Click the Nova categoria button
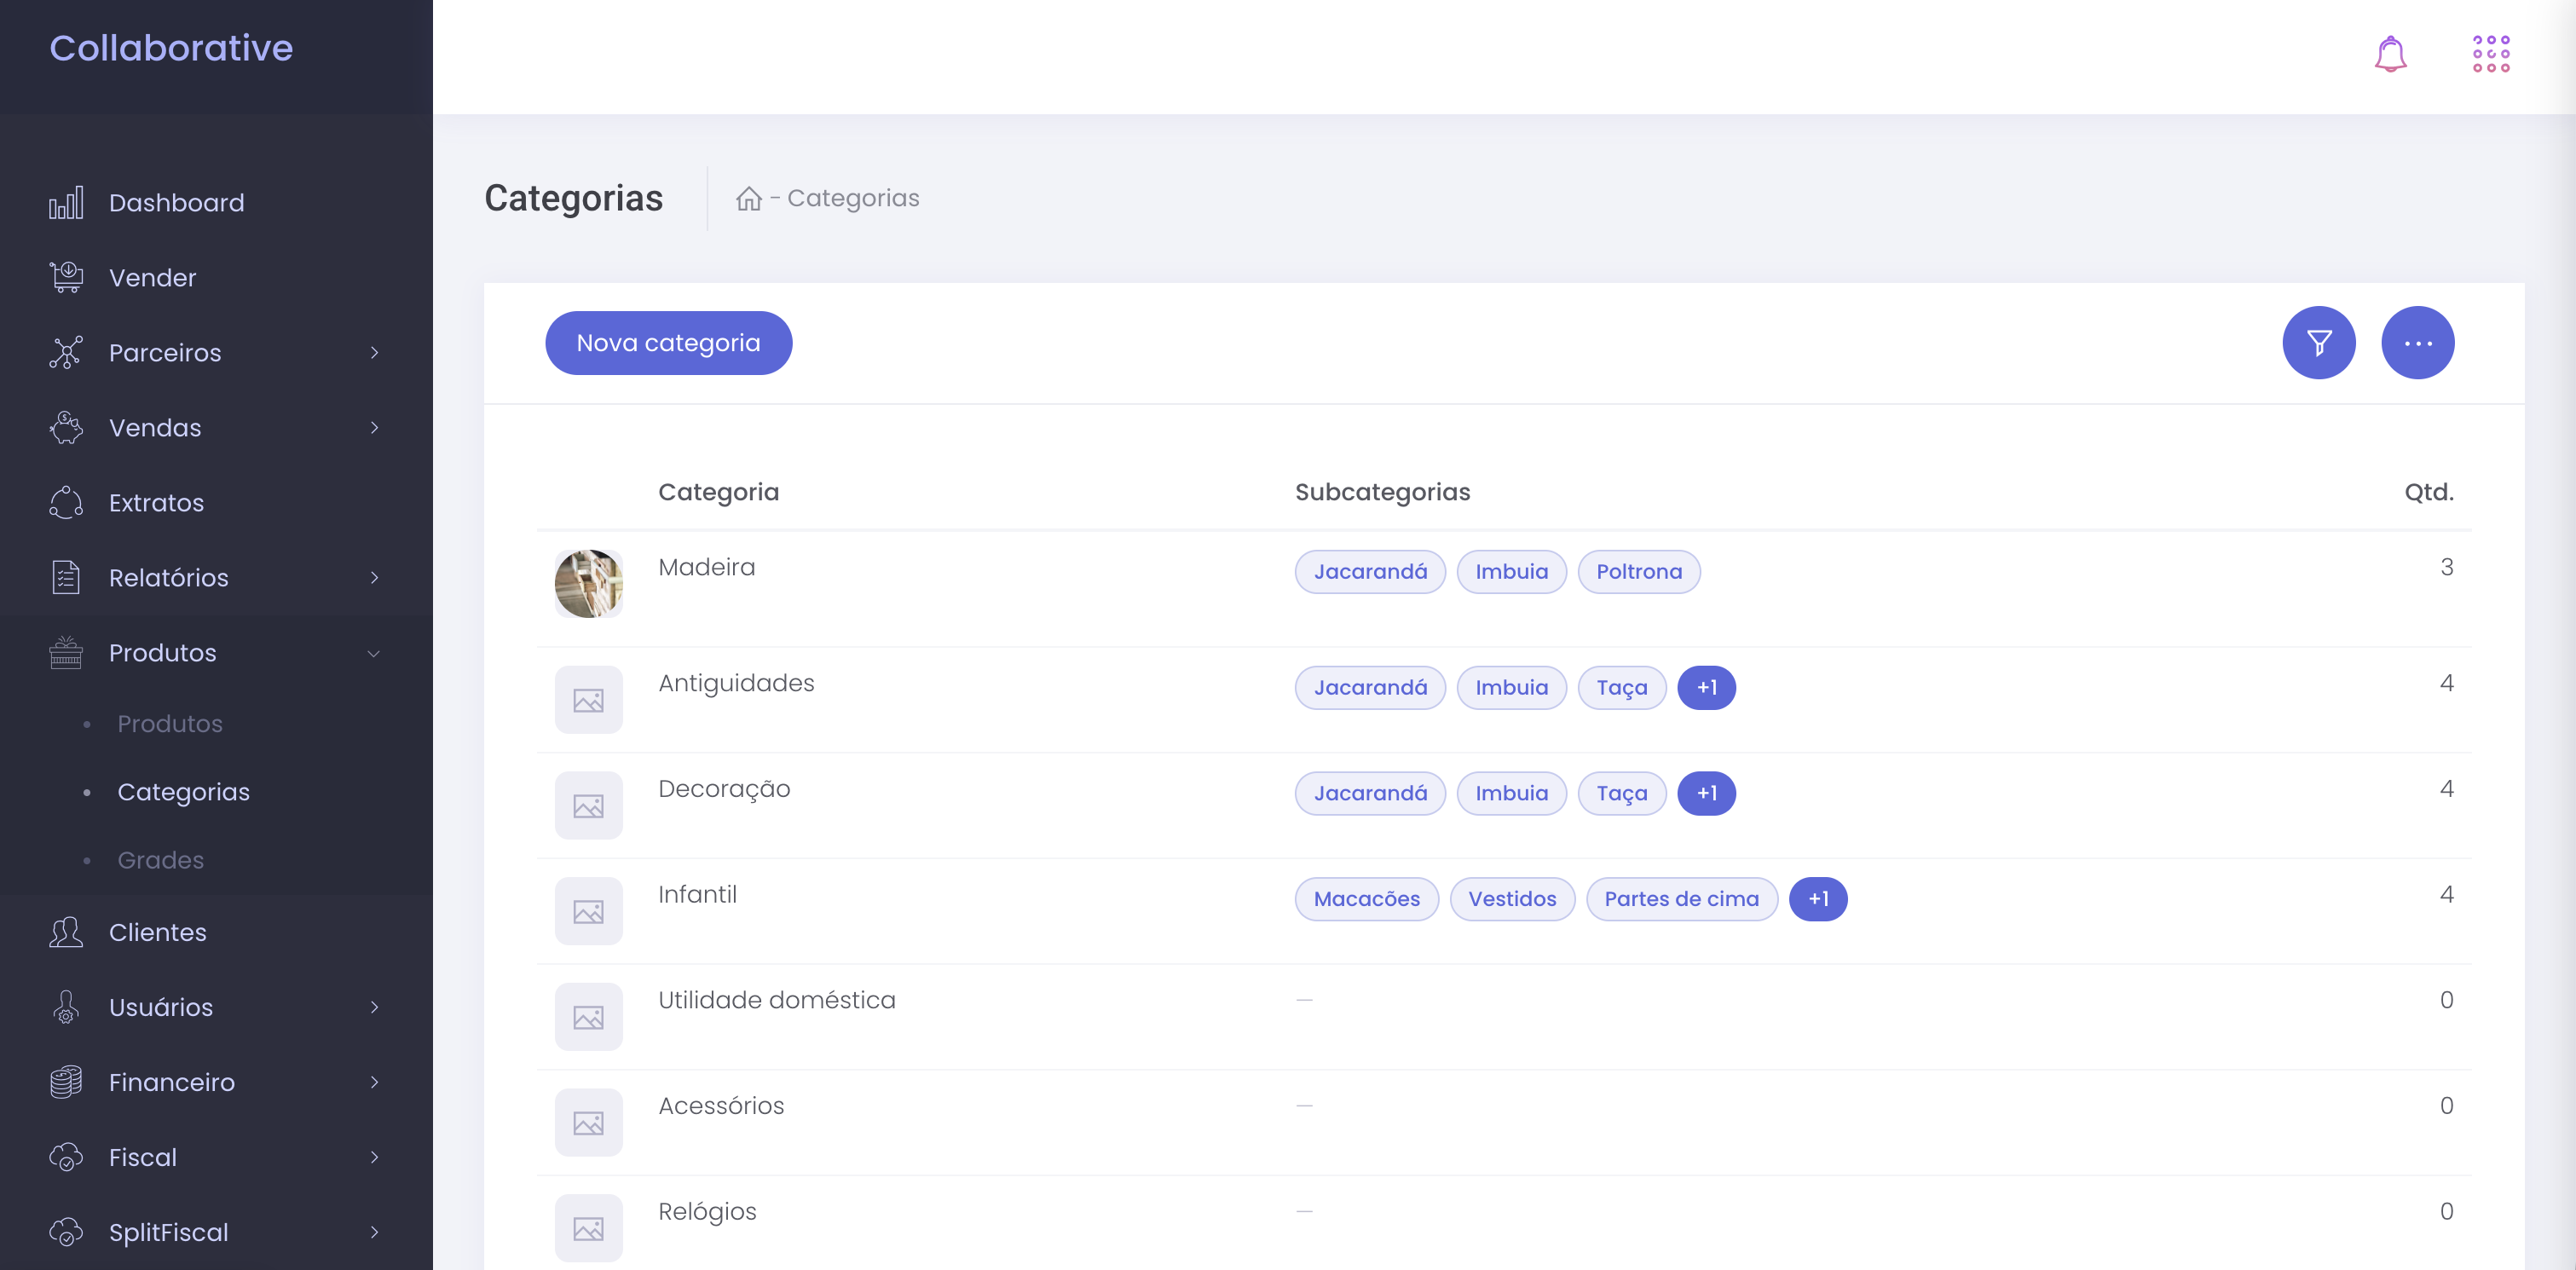Image resolution: width=2576 pixels, height=1270 pixels. click(669, 343)
